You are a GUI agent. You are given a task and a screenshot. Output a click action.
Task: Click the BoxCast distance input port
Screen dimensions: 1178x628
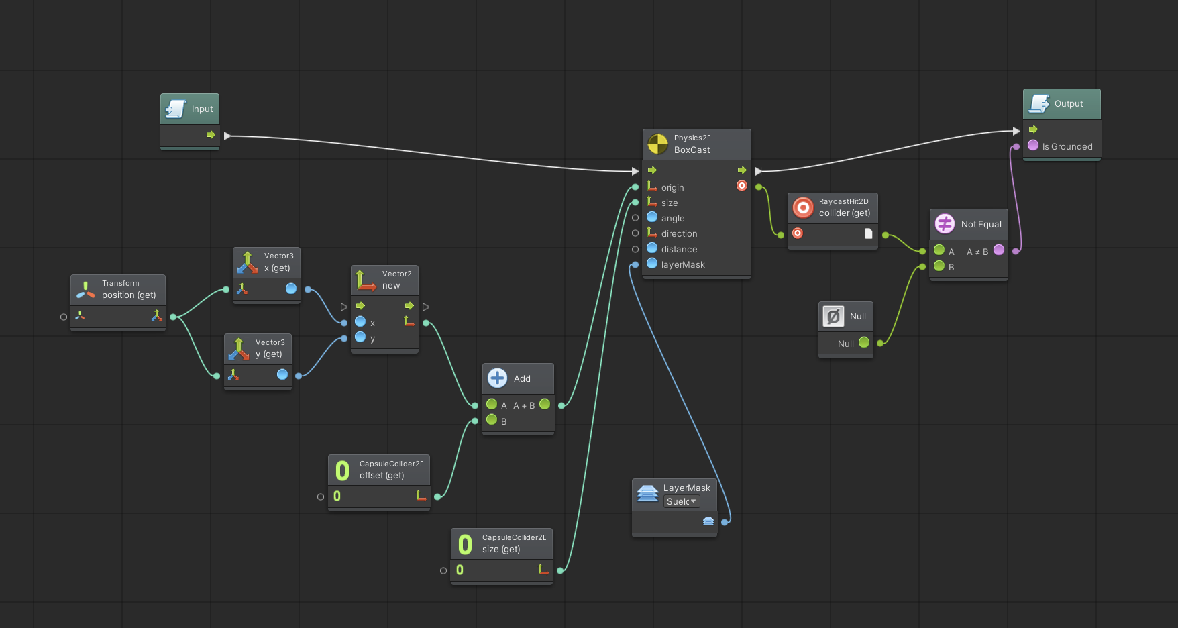point(635,249)
